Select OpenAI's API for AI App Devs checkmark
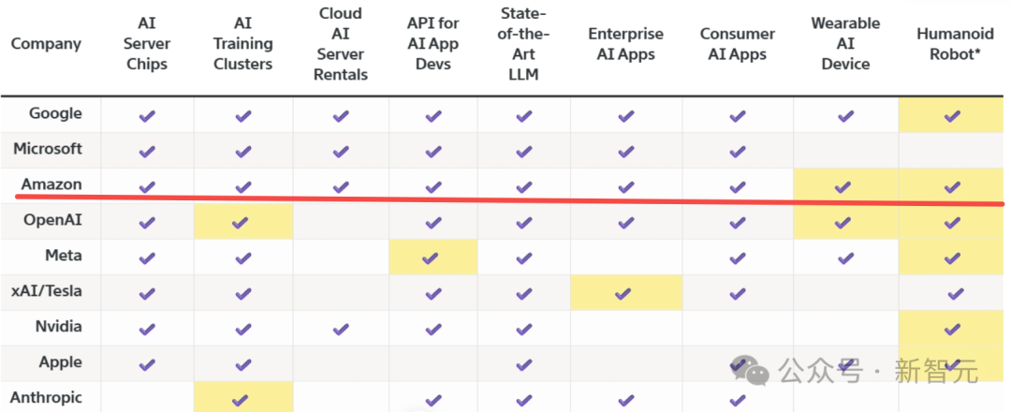This screenshot has height=412, width=1011. pos(432,222)
